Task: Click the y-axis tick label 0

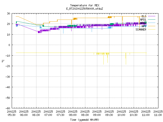Action: [x=9, y=45]
